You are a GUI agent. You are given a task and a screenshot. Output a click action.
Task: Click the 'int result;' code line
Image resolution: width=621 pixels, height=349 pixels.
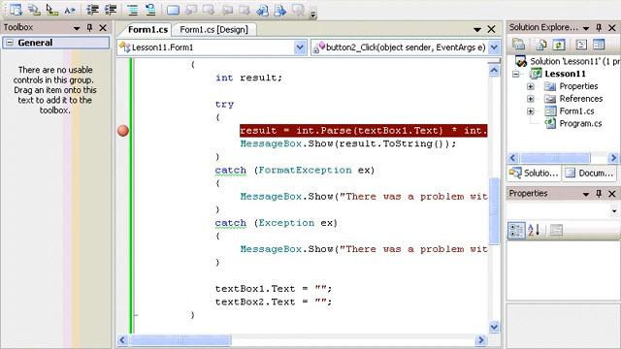click(x=248, y=78)
